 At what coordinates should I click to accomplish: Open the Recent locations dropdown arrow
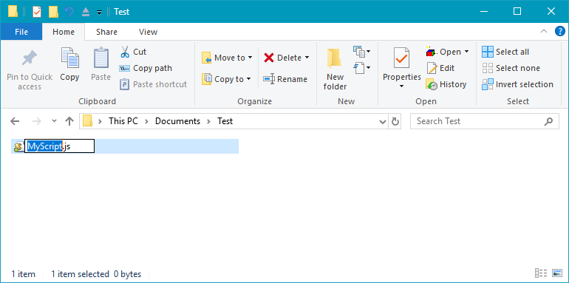pos(55,121)
